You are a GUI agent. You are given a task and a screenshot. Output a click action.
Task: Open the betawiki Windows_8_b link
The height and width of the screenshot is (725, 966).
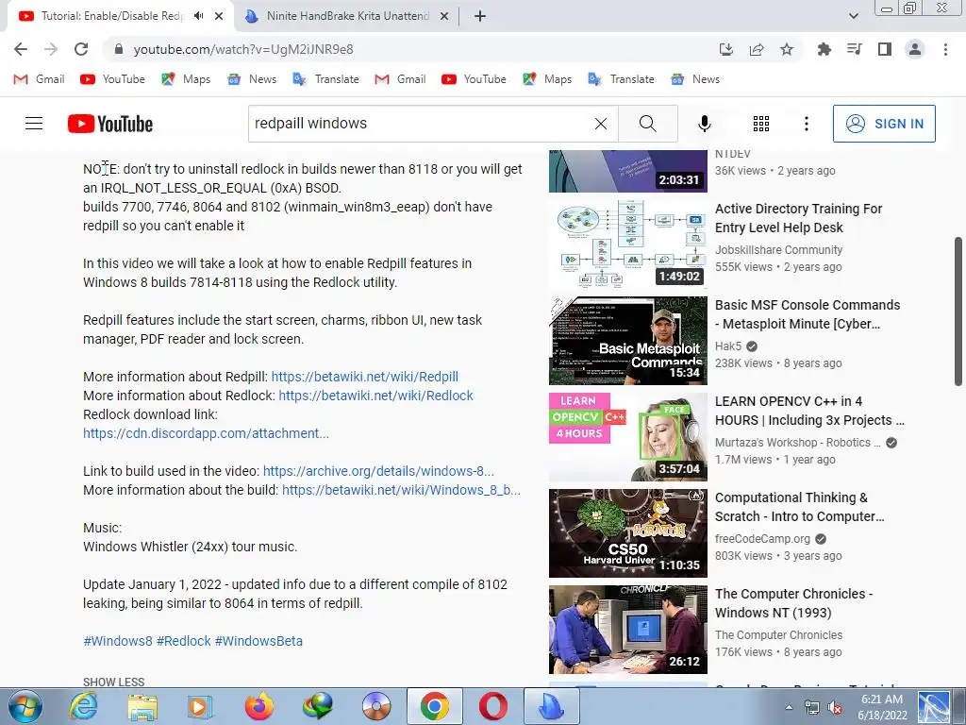click(x=401, y=490)
